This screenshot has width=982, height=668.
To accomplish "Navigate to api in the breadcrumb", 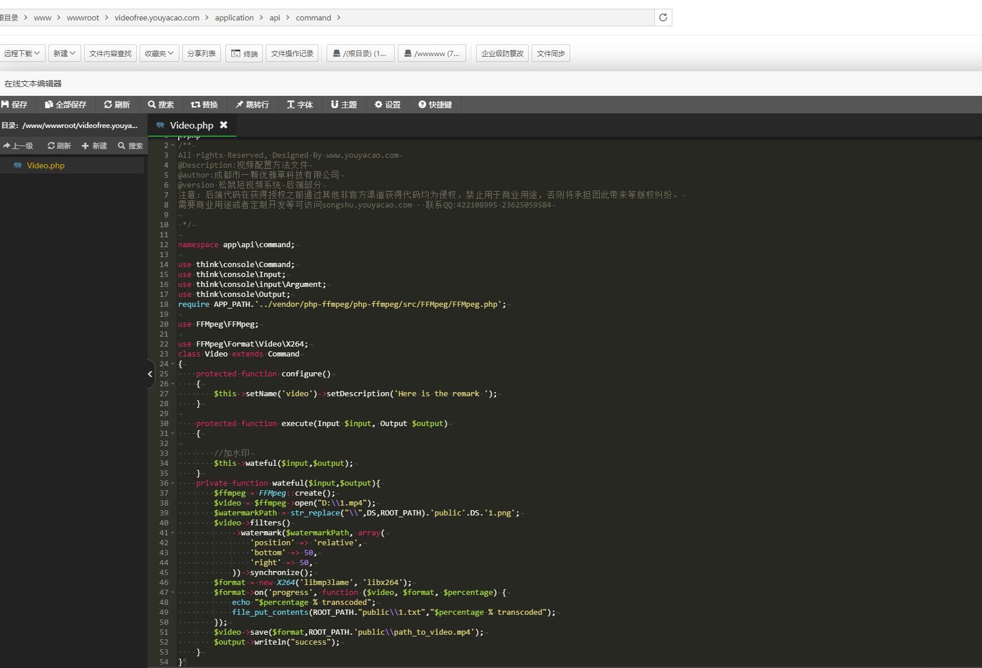I will pyautogui.click(x=275, y=18).
